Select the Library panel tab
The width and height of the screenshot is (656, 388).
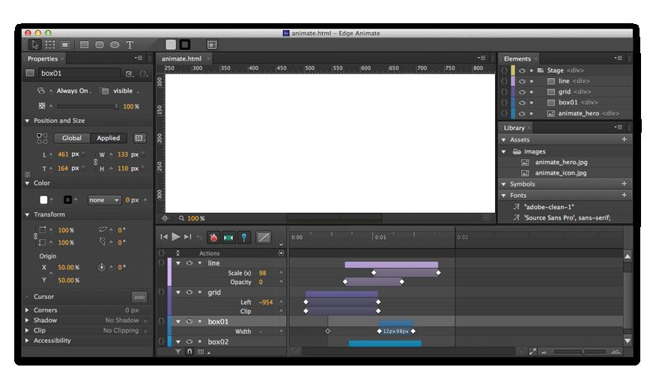pyautogui.click(x=514, y=127)
